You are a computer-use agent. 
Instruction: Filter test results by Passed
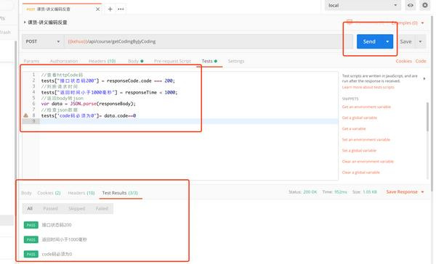point(50,208)
